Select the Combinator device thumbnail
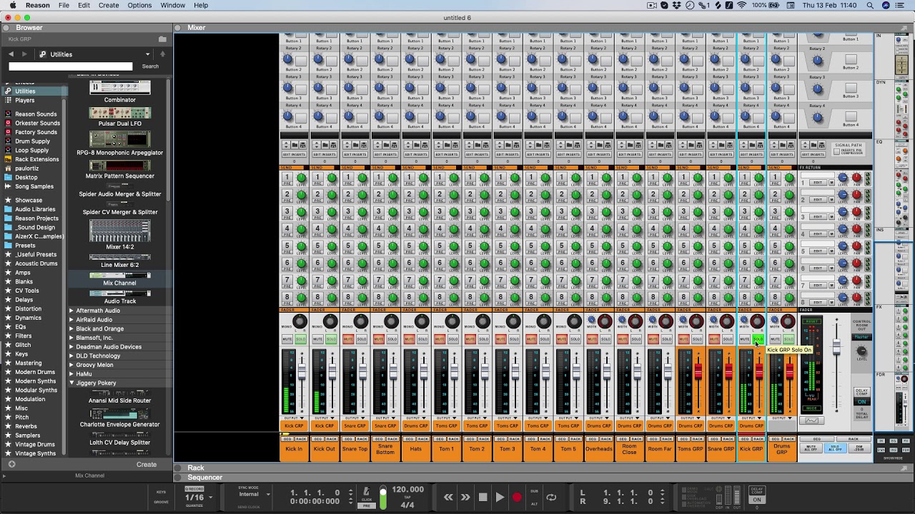The width and height of the screenshot is (915, 514). point(119,88)
